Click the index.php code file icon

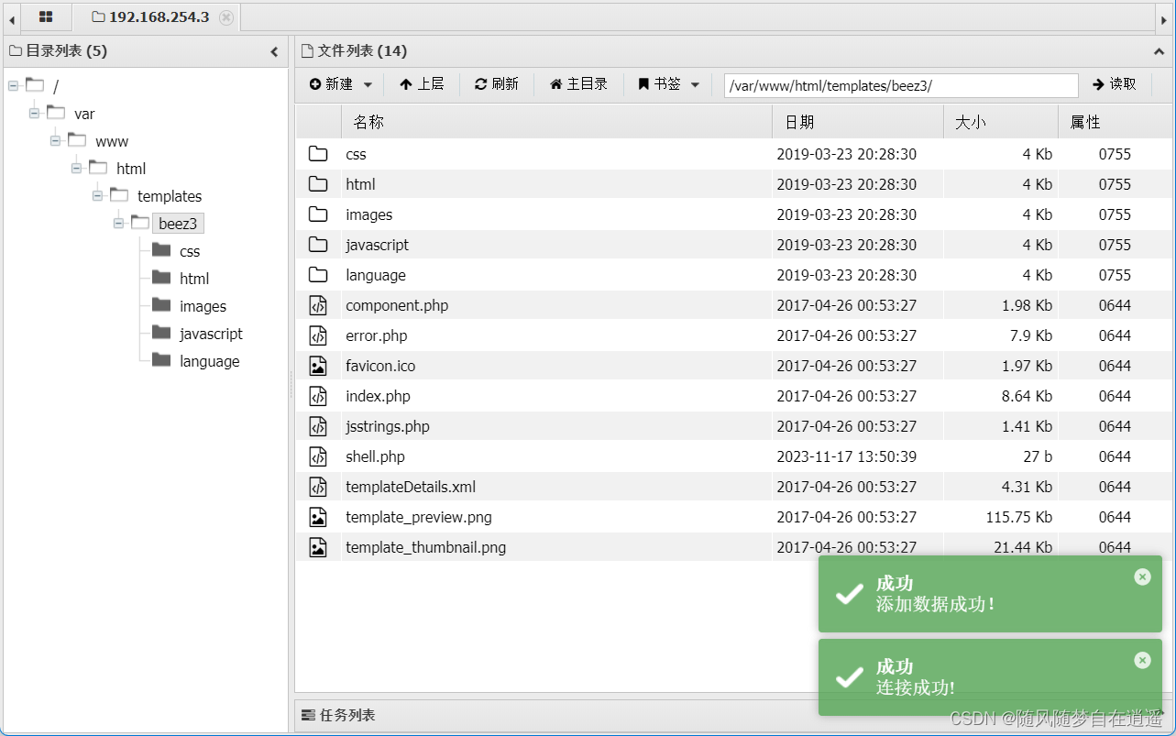point(318,396)
